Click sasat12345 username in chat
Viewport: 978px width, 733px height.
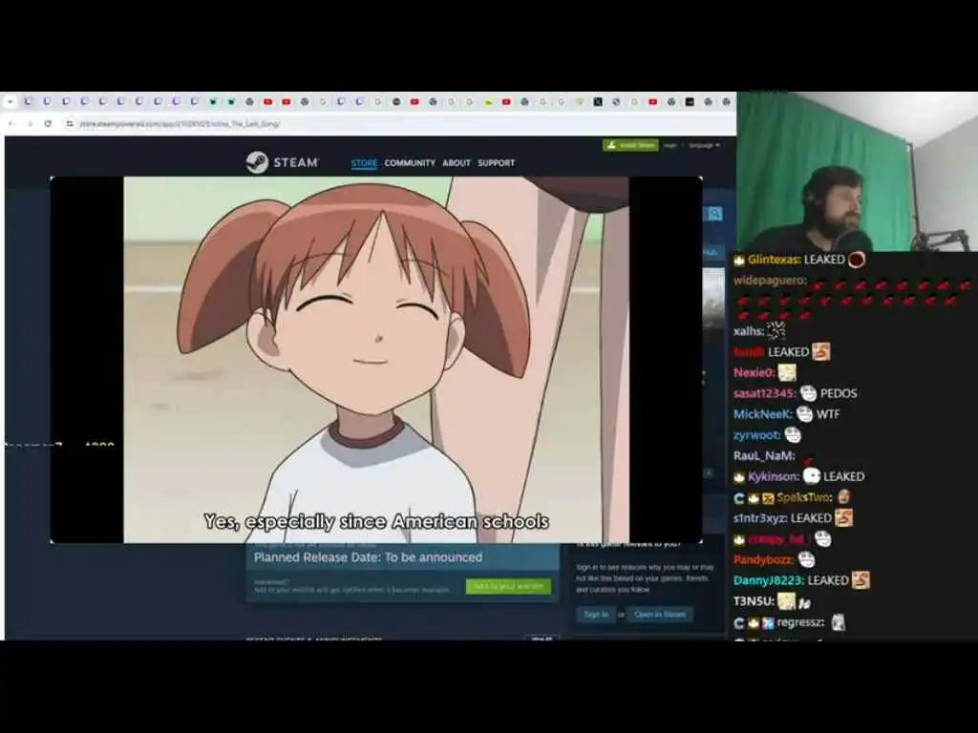(765, 393)
